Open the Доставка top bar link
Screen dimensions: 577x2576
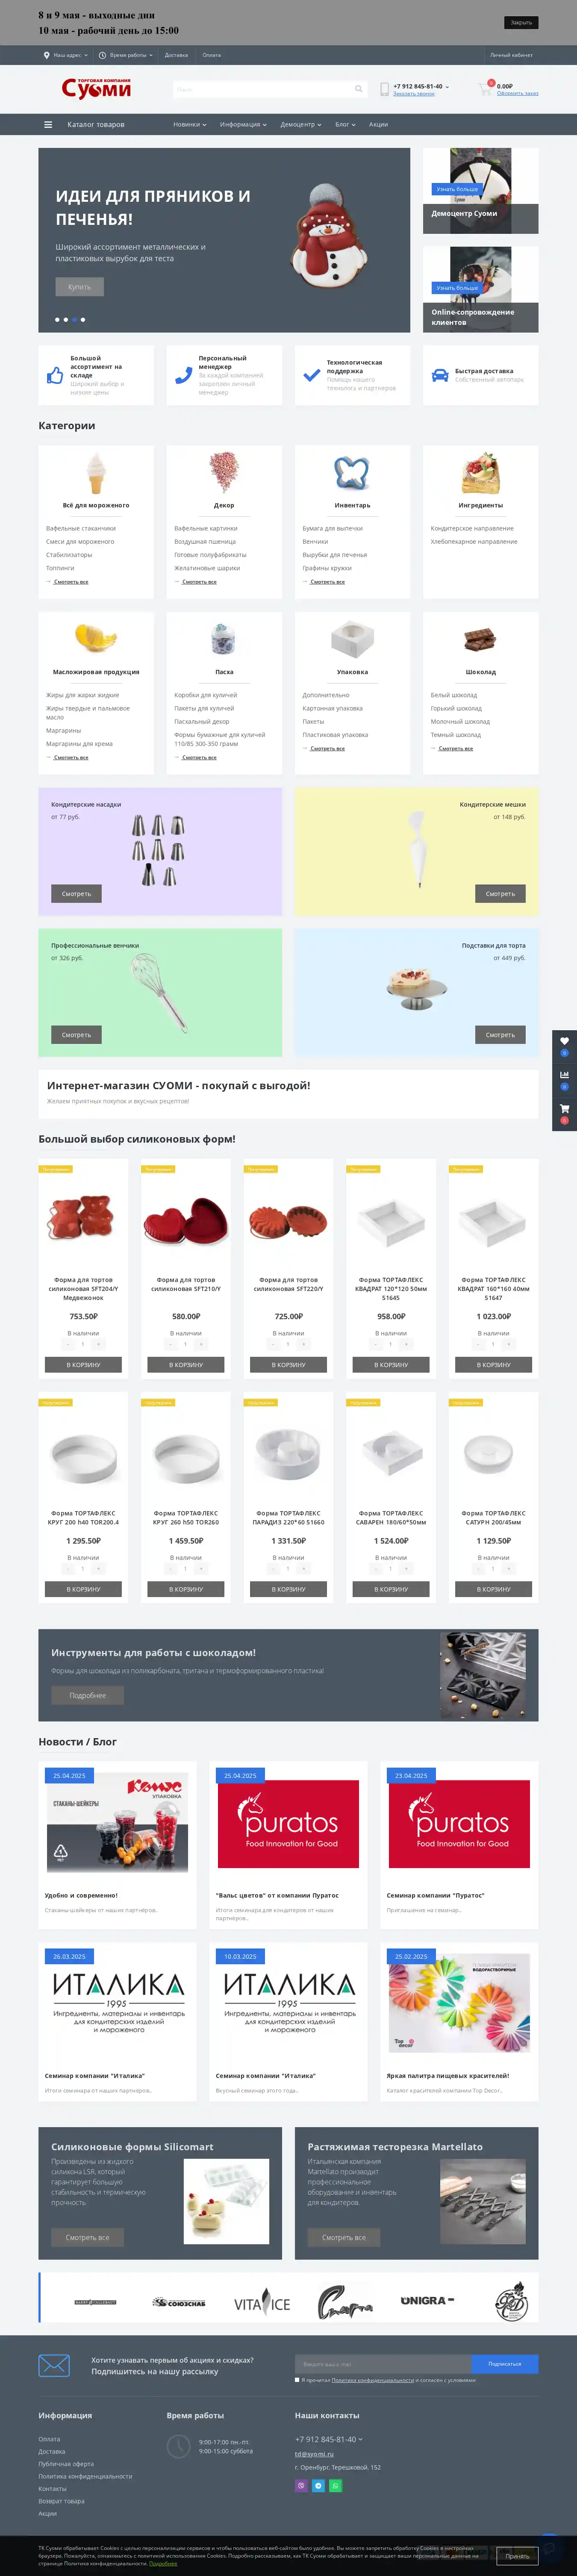pos(176,55)
